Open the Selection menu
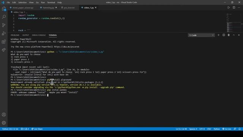Image resolution: width=243 pixels, height=137 pixels. 22,2
